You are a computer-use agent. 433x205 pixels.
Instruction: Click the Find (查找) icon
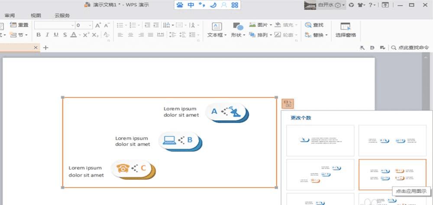click(308, 25)
